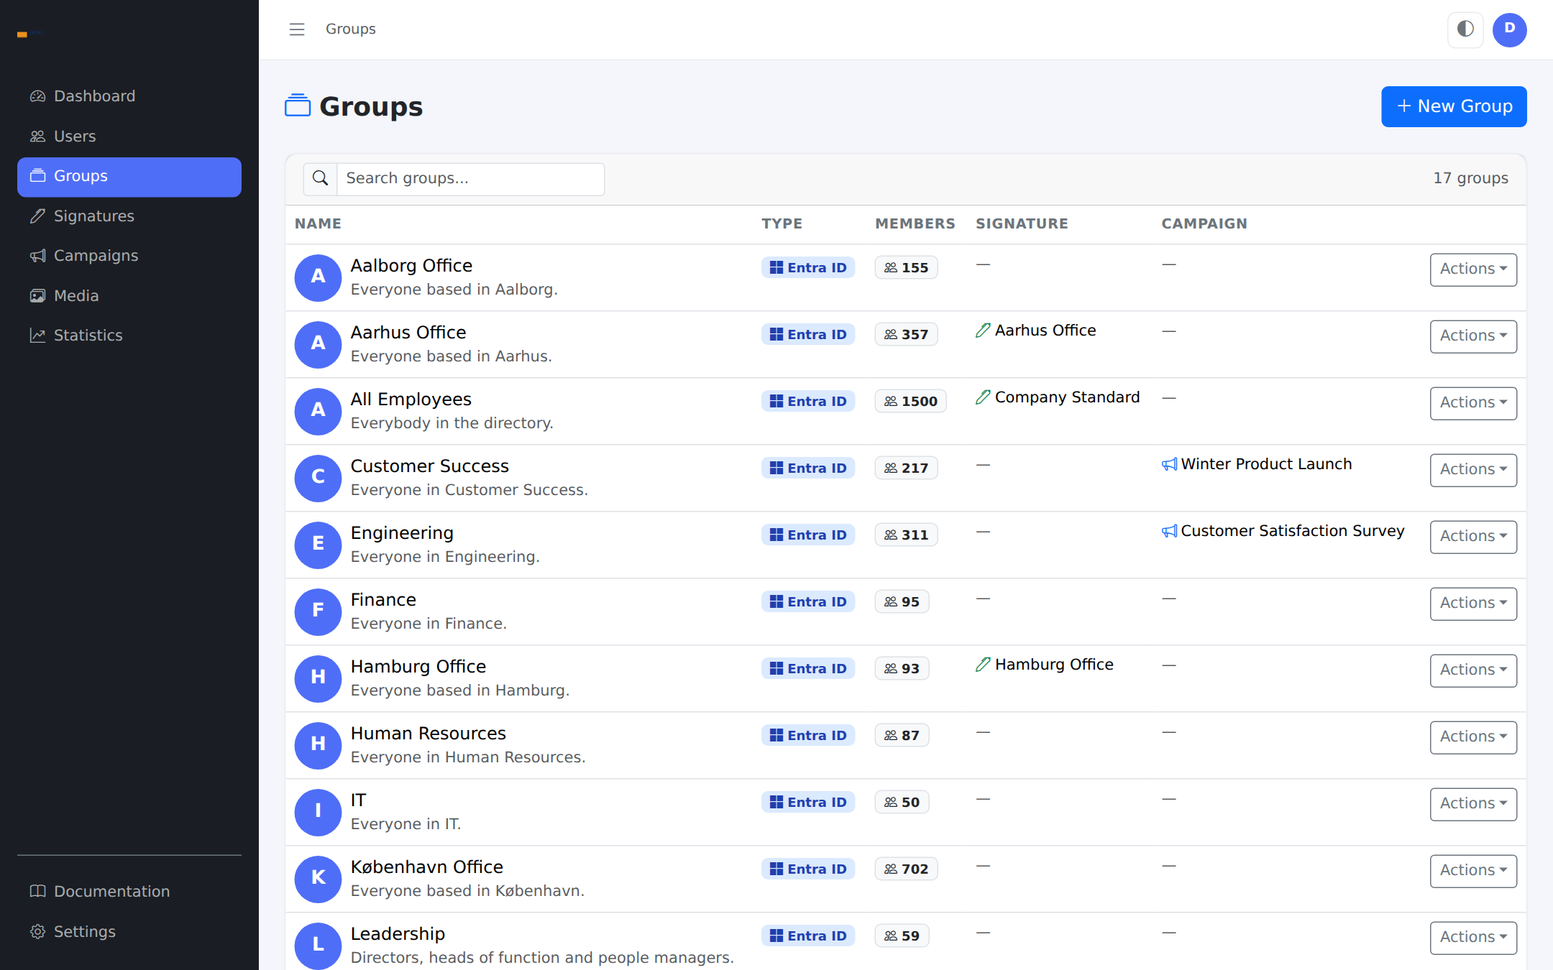Screen dimensions: 1553x970
Task: Click pencil icon beside Hamburg Office signature
Action: pos(983,665)
